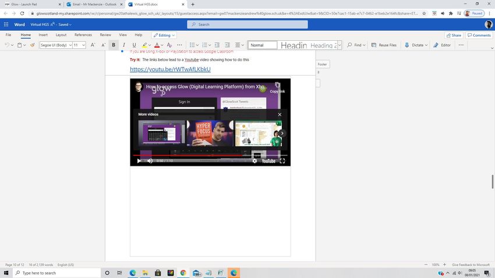Seek on the red video progress bar

pos(210,155)
